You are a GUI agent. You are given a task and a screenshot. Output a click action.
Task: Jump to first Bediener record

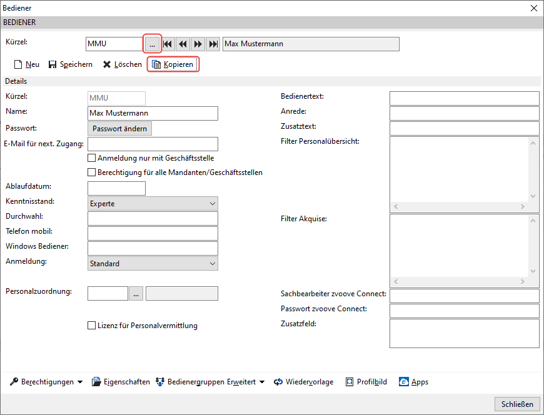[168, 44]
